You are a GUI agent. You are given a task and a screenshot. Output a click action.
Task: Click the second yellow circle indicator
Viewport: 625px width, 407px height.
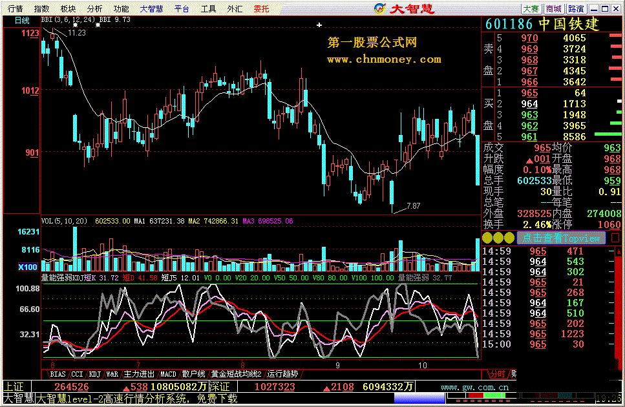(x=498, y=238)
